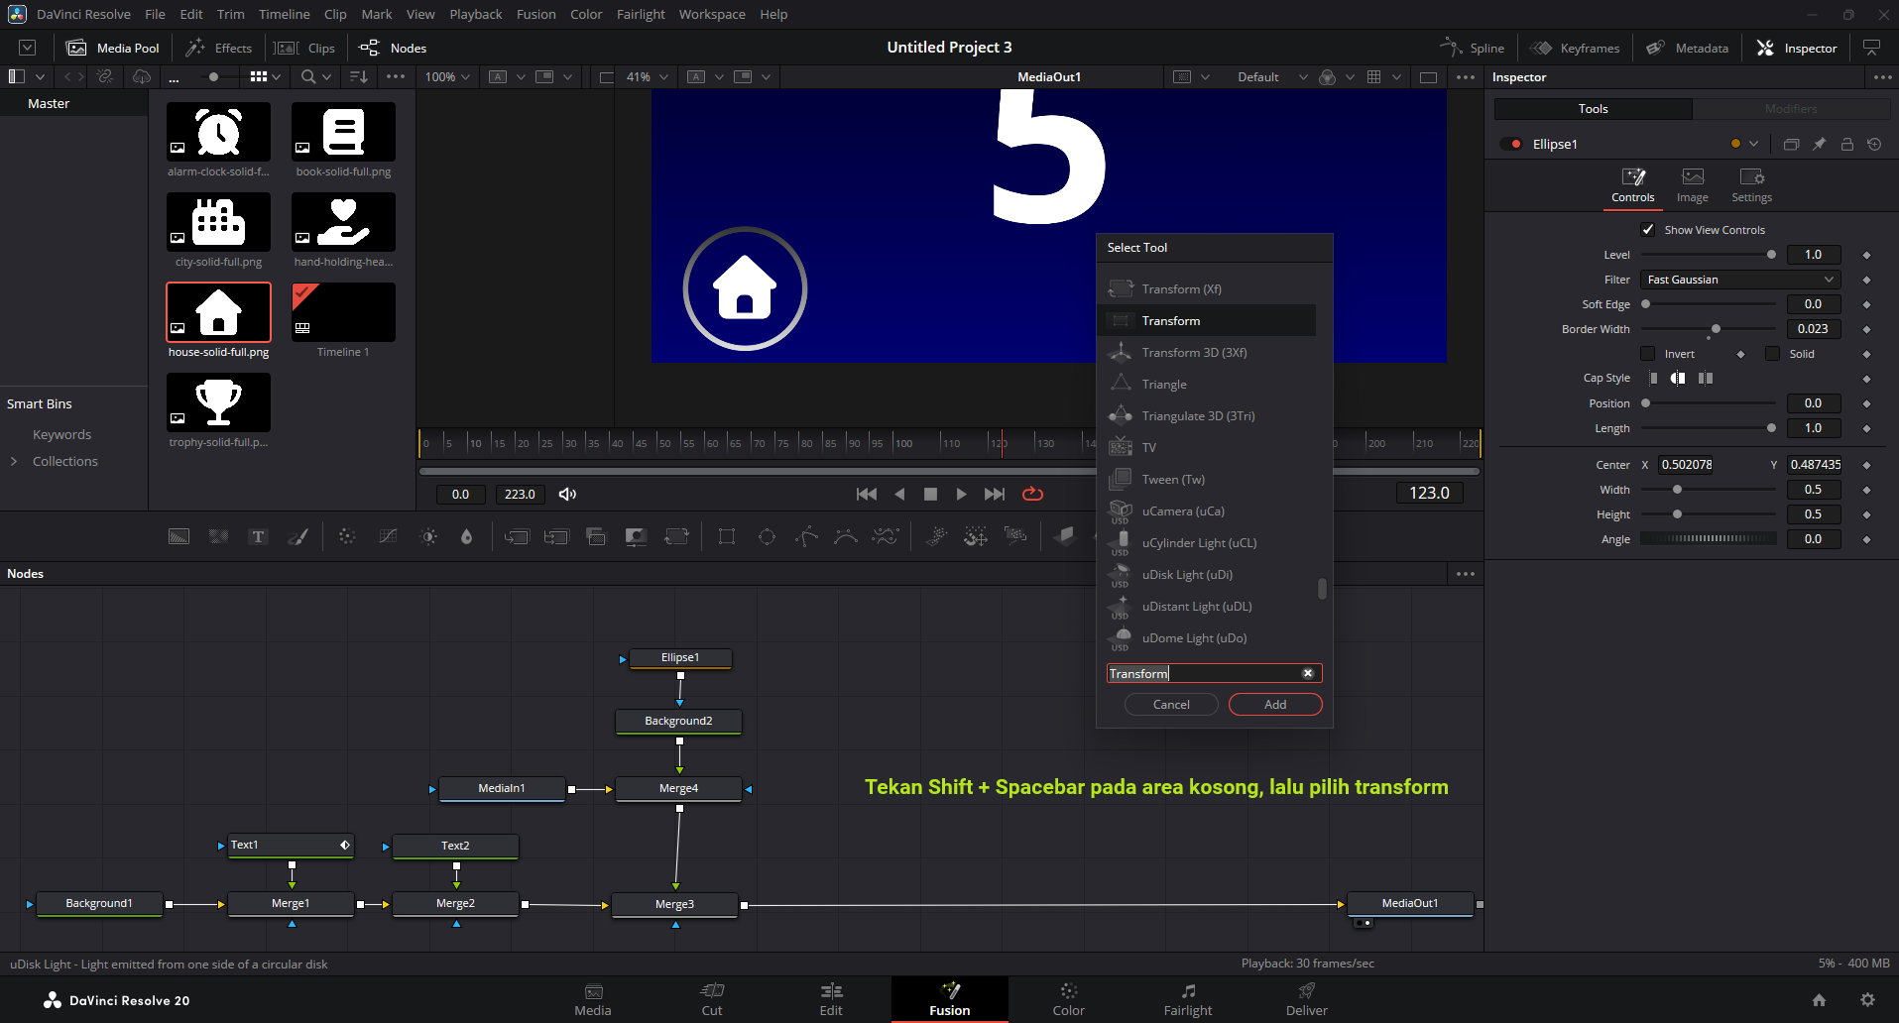Click Cancel in the Select Tool dialog
The width and height of the screenshot is (1899, 1023).
tap(1171, 704)
